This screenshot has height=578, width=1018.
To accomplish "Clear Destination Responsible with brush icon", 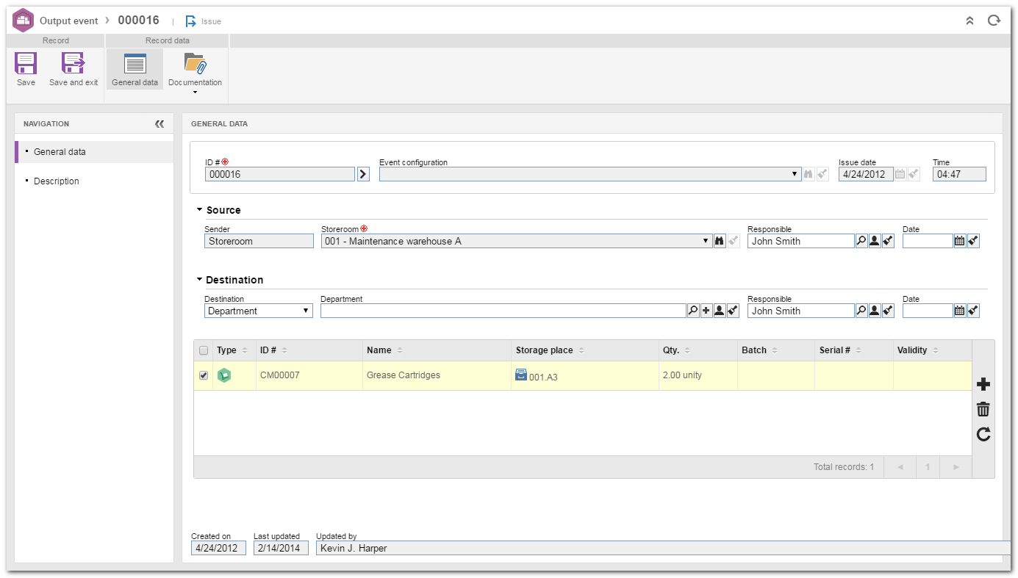I will point(888,311).
